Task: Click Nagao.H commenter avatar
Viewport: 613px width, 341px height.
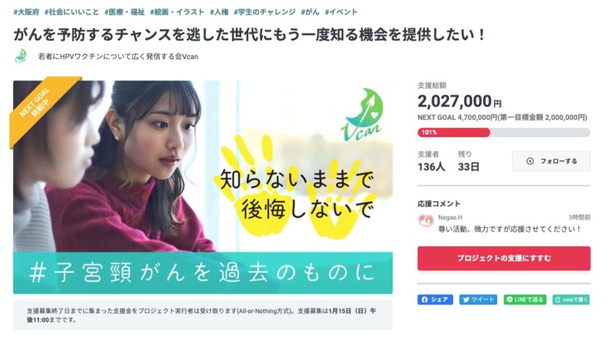Action: [426, 220]
